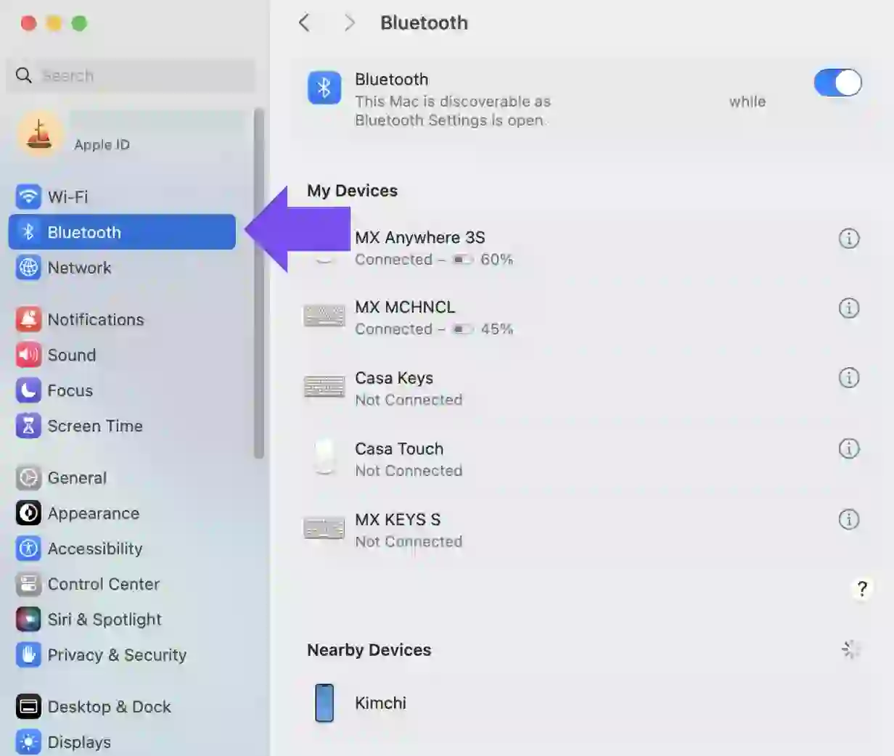The image size is (894, 756).
Task: Click the Displays sun icon
Action: (x=28, y=742)
